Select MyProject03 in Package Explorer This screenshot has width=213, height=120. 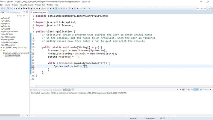pyautogui.click(x=5, y=23)
